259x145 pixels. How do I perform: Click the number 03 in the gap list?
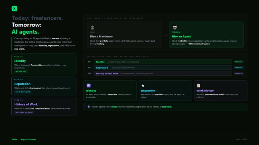90,73
